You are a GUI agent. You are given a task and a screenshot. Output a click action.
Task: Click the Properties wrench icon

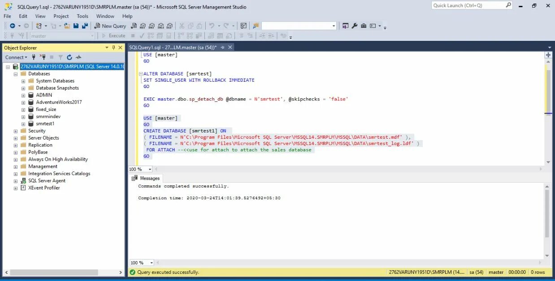point(355,26)
